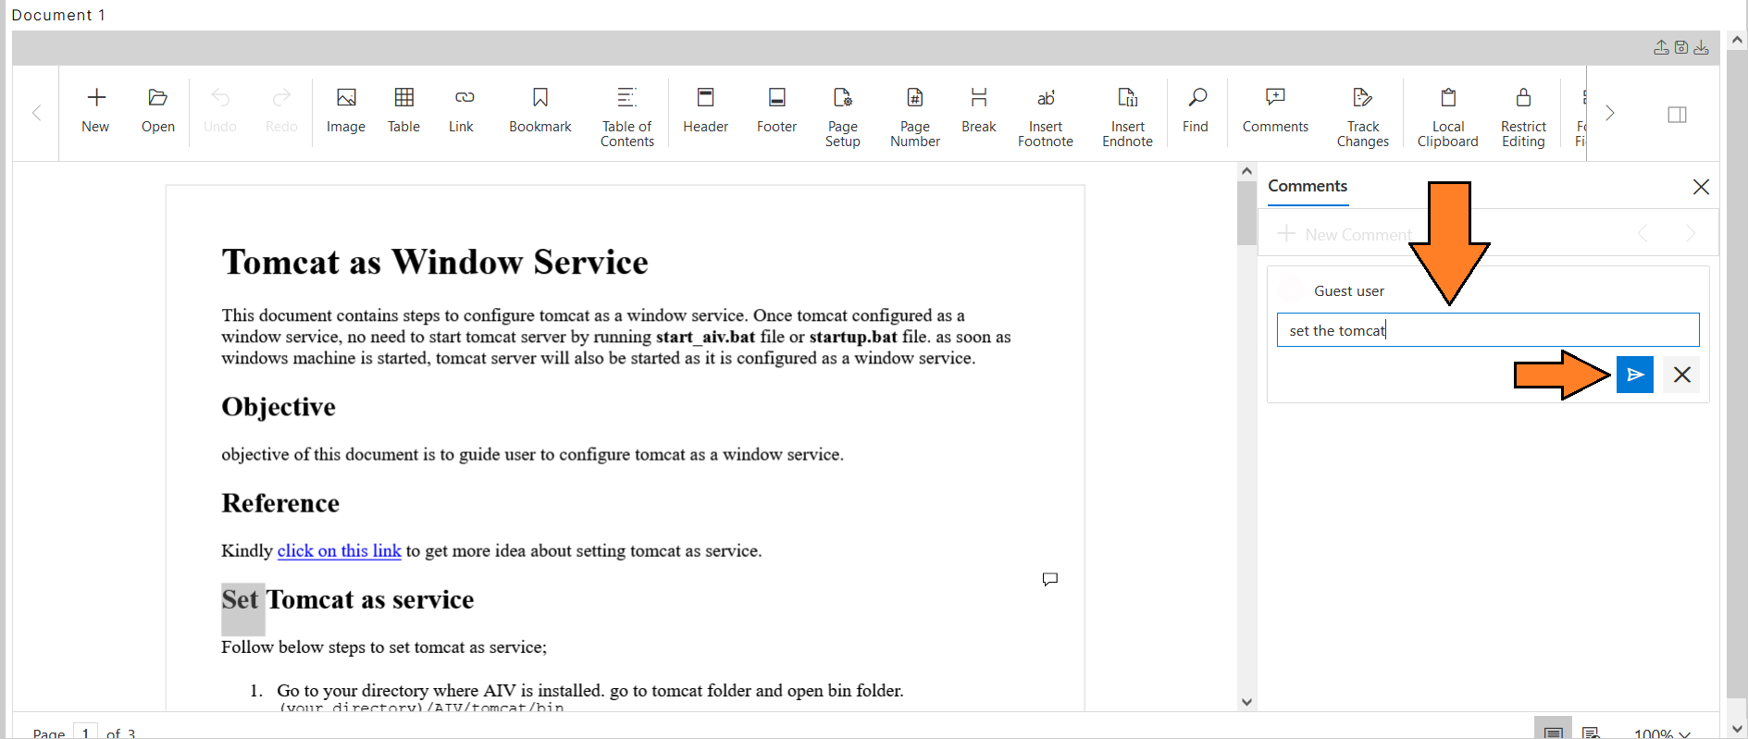Click the page number box in status bar
Screen dimensions: 1748x739
tap(85, 732)
